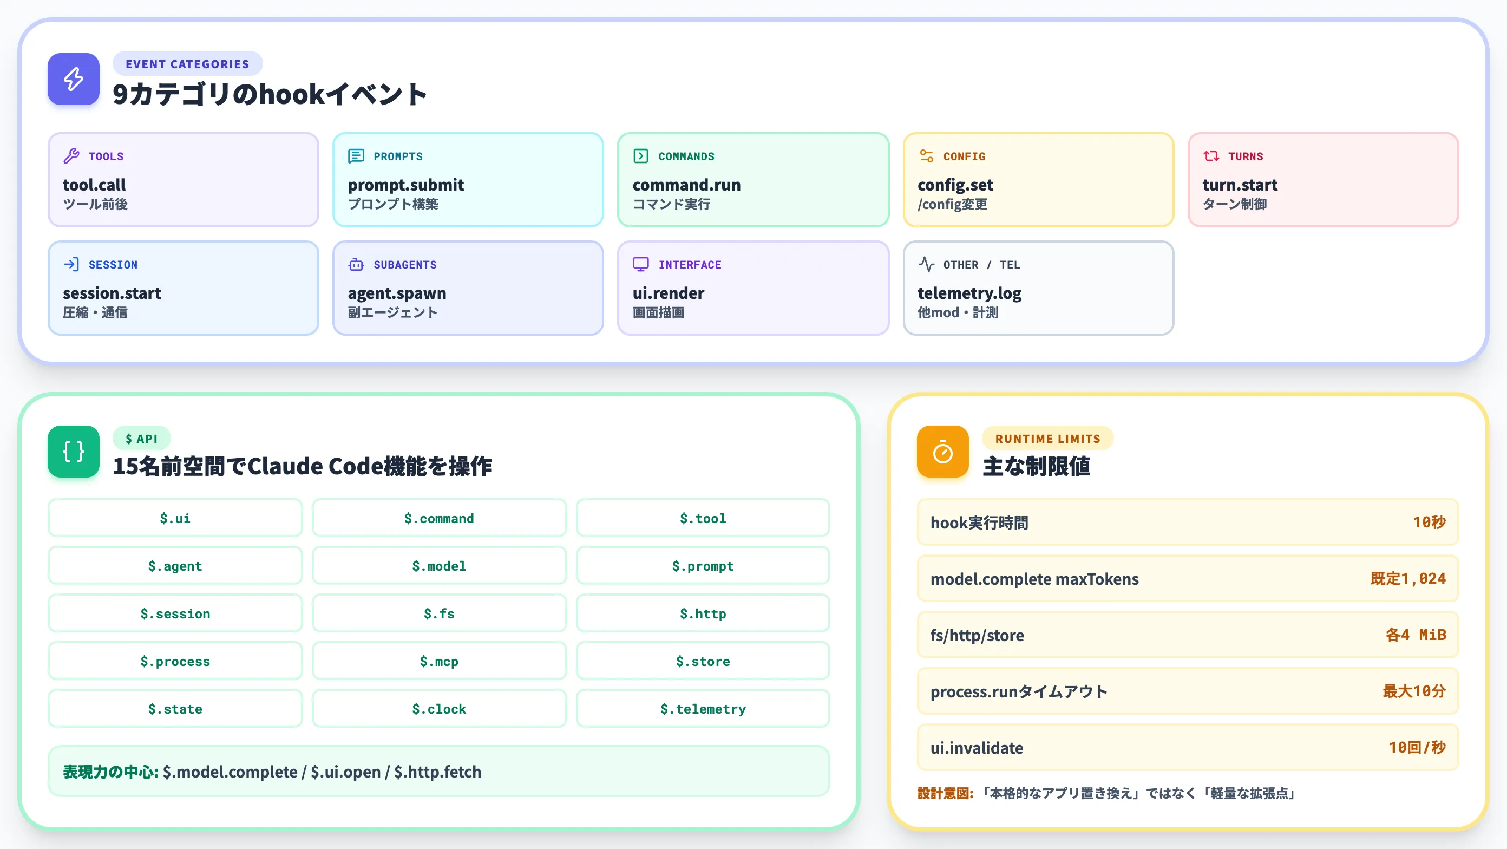The width and height of the screenshot is (1507, 849).
Task: Click the green curly braces API icon
Action: [x=73, y=451]
